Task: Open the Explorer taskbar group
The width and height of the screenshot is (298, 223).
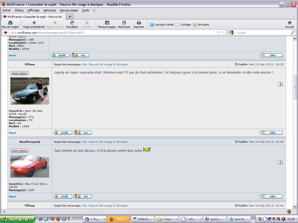Action: (x=167, y=219)
